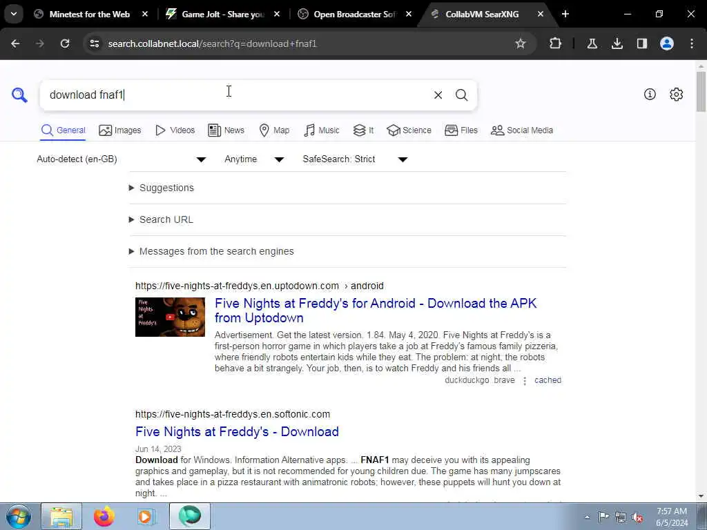Open Five Nights at Freddy's for Android Uptodown result
707x530 pixels.
pyautogui.click(x=376, y=311)
